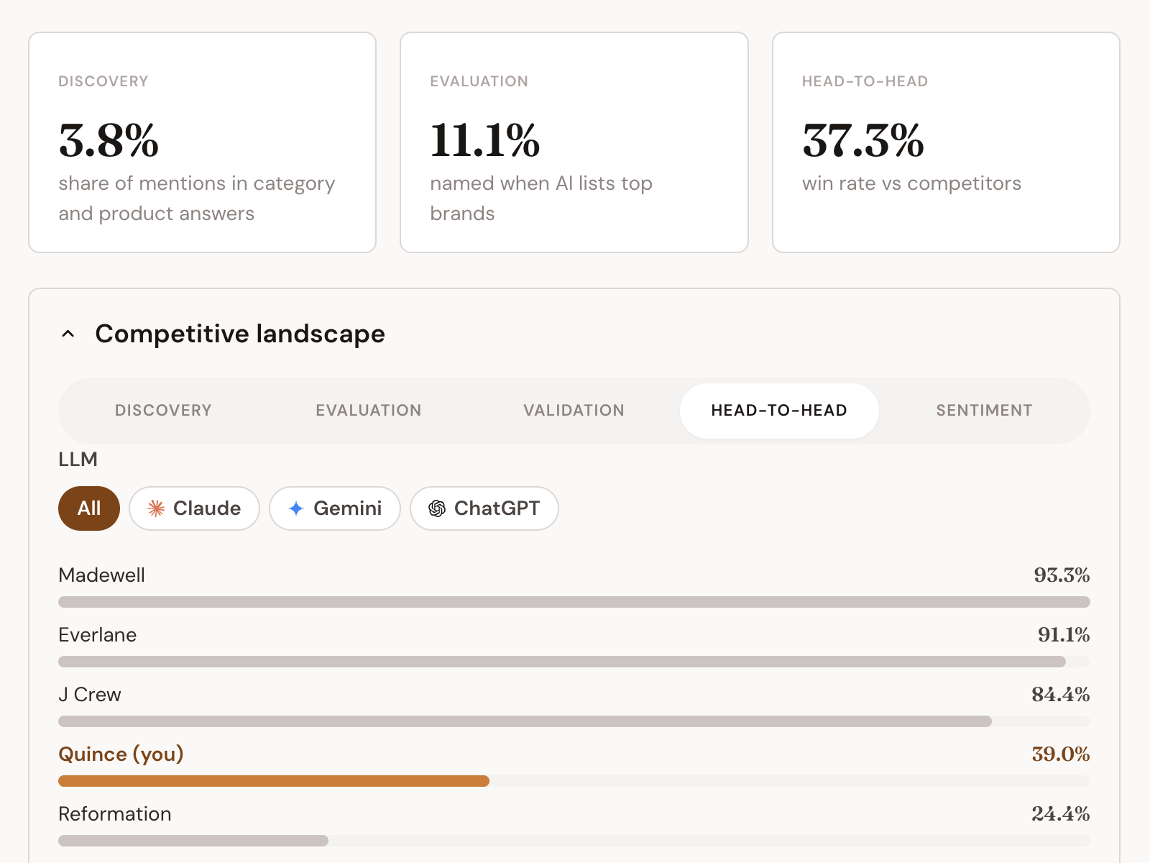Open the Sentiment tab
Screen dimensions: 1150x863
click(x=985, y=411)
